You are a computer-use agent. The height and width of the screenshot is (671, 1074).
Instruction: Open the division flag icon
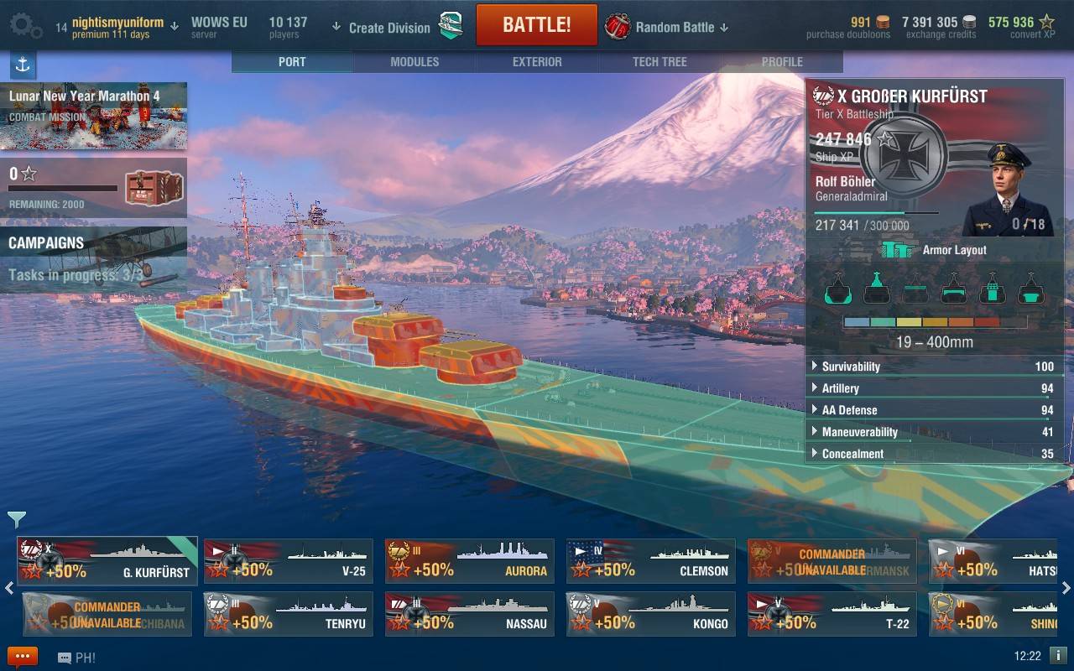(451, 26)
